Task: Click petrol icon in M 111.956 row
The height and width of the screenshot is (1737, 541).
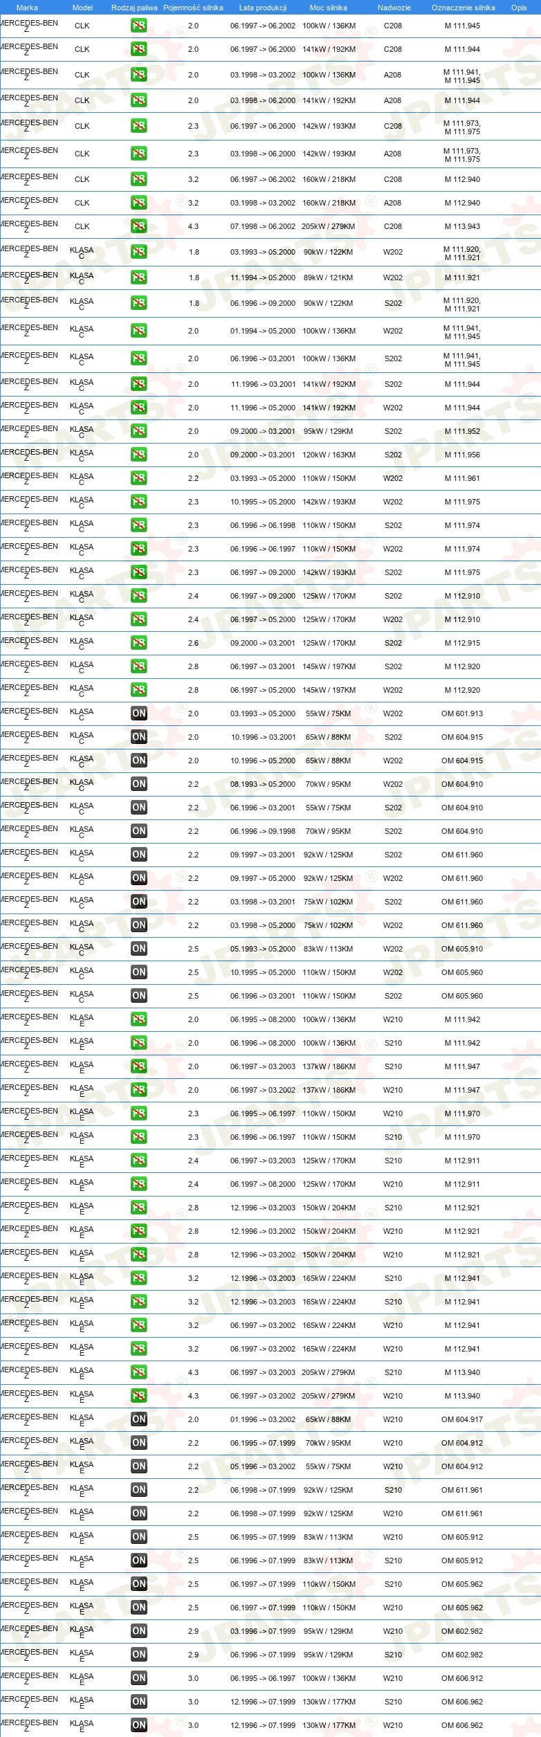Action: click(x=139, y=455)
